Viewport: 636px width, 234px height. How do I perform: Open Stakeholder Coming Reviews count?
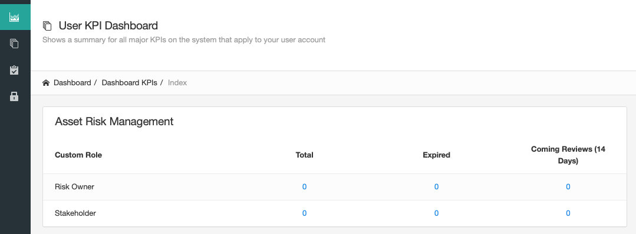click(x=568, y=213)
